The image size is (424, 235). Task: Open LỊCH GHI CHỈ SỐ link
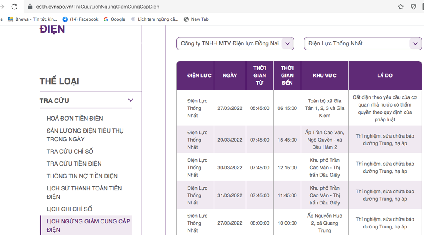69,209
